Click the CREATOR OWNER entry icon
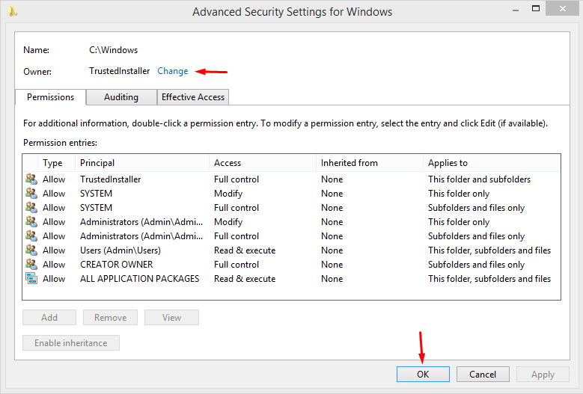 (31, 265)
